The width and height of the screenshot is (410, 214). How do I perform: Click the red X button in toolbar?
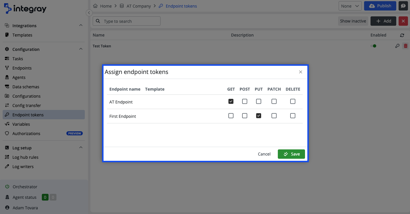click(403, 21)
